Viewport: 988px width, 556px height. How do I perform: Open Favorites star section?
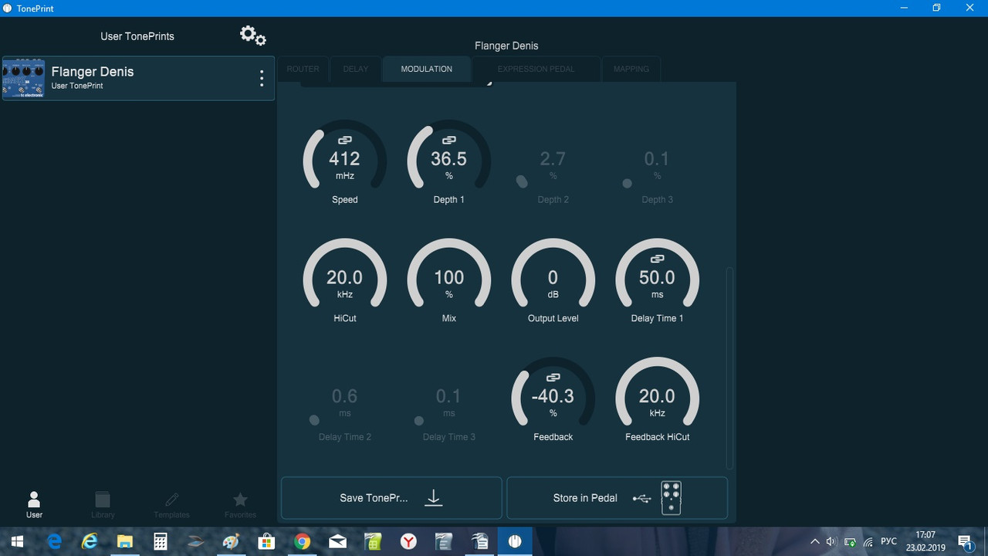[x=240, y=504]
